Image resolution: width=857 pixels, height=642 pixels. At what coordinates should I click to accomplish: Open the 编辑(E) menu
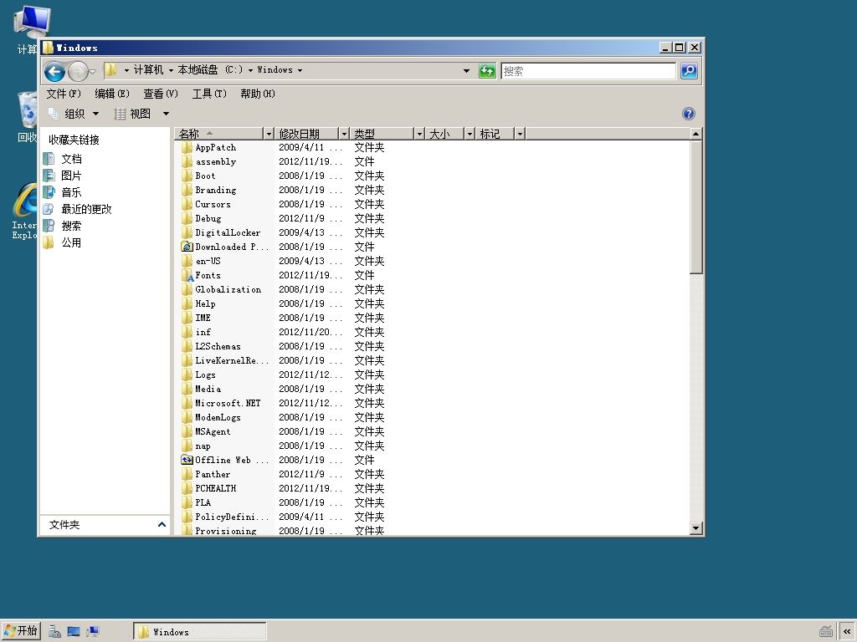112,94
